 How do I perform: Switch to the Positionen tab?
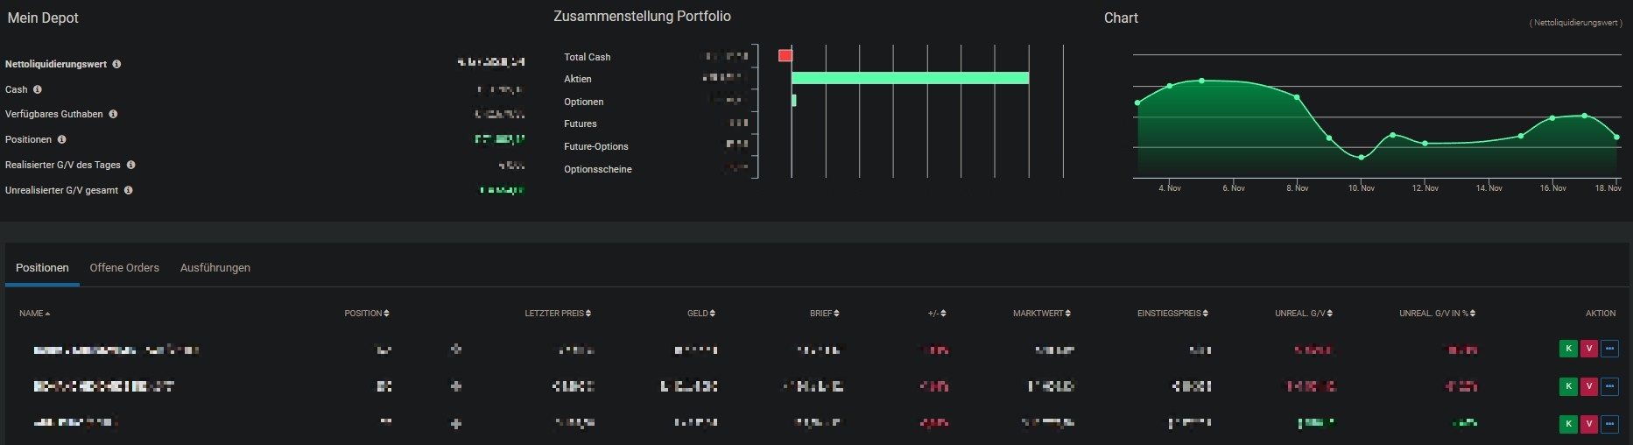point(42,268)
